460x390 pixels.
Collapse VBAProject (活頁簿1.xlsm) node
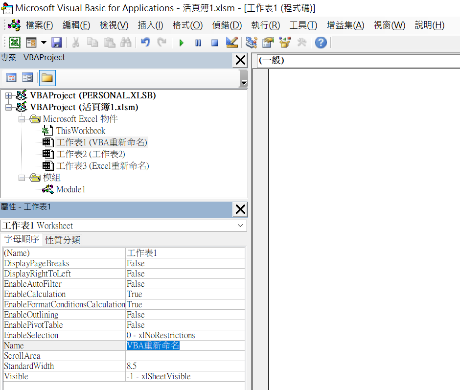[8, 107]
